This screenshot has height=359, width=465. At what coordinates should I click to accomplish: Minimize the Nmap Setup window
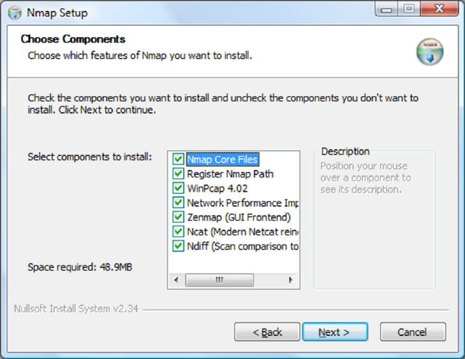[388, 10]
